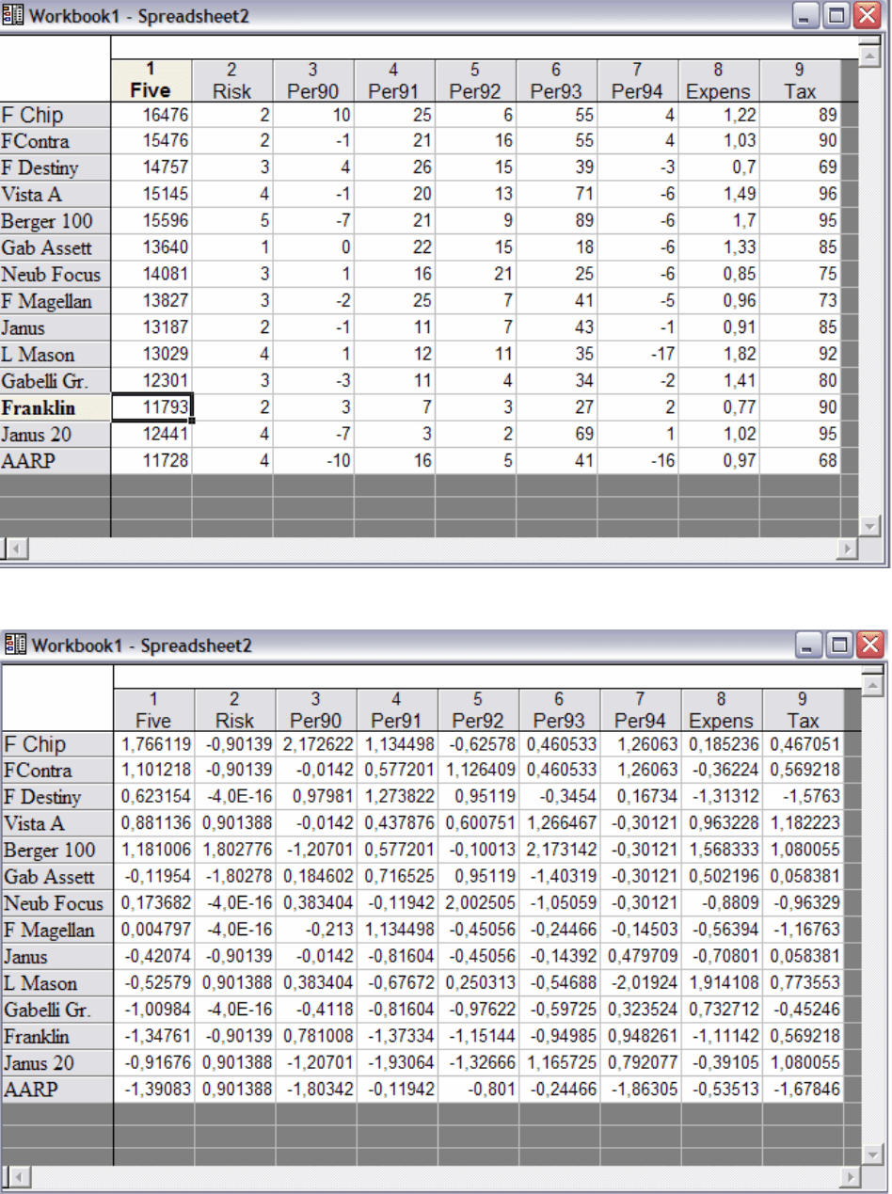Click the cell containing 2,173142
The image size is (892, 1194).
click(x=559, y=850)
